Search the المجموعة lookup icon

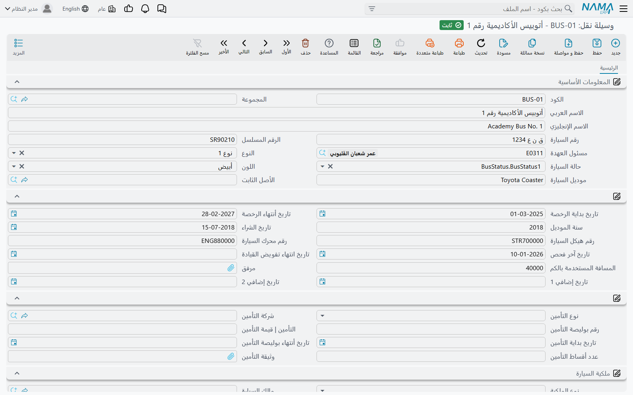pyautogui.click(x=14, y=99)
